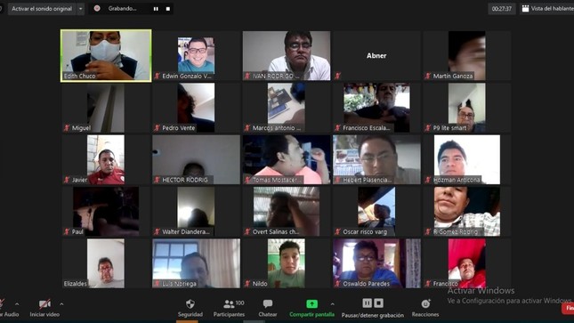
Task: Click the Edith Chuco name label
Action: pos(79,76)
